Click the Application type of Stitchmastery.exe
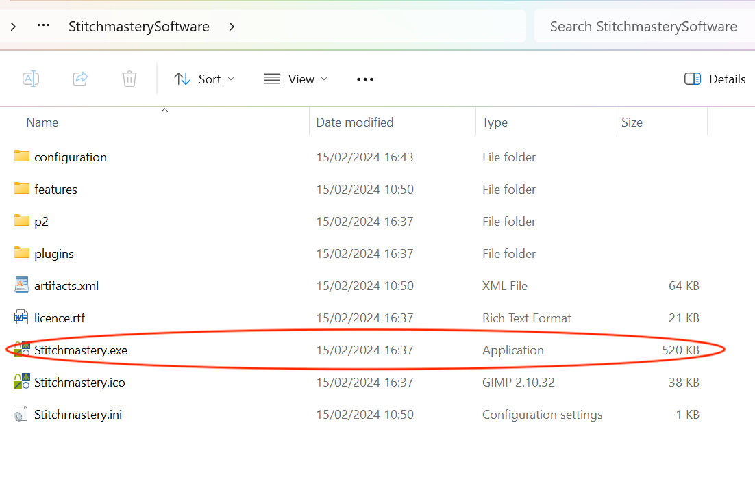755x479 pixels. click(512, 350)
